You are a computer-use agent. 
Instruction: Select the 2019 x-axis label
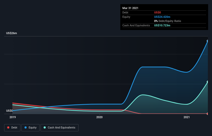tap(13, 117)
